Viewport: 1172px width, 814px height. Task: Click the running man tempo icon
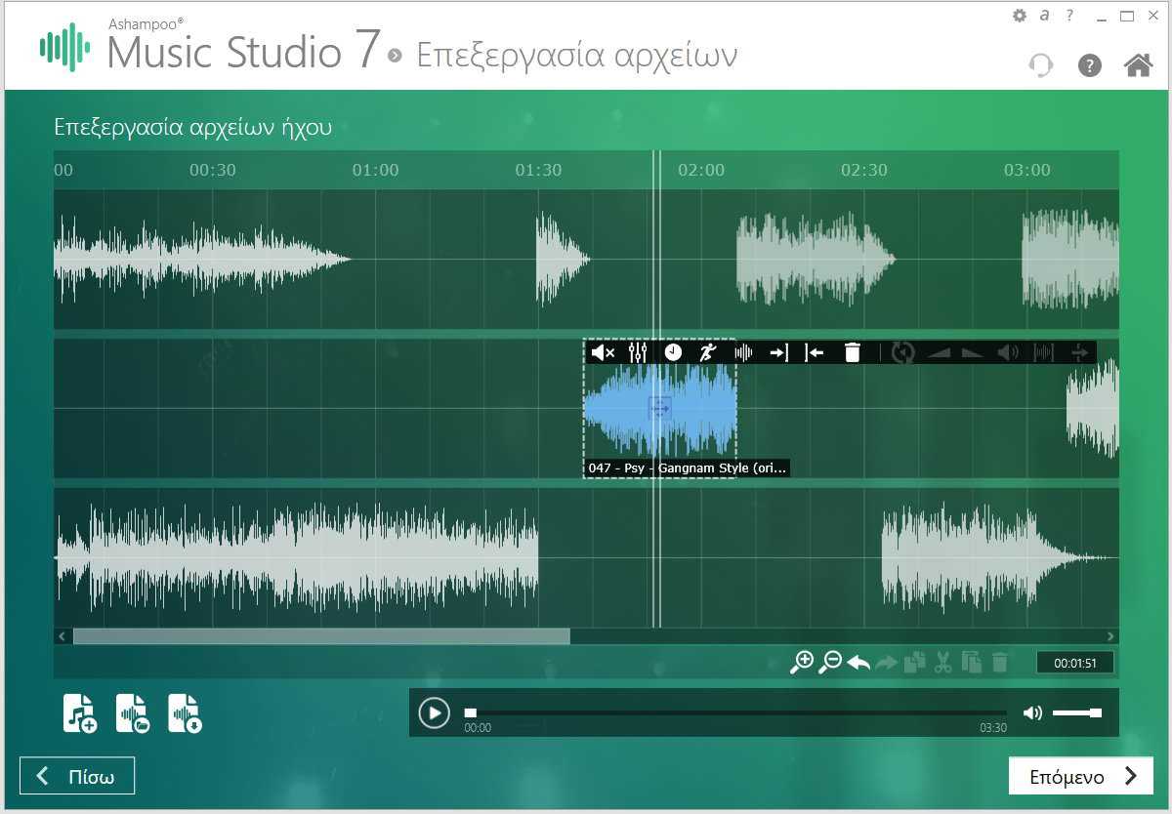tap(707, 352)
